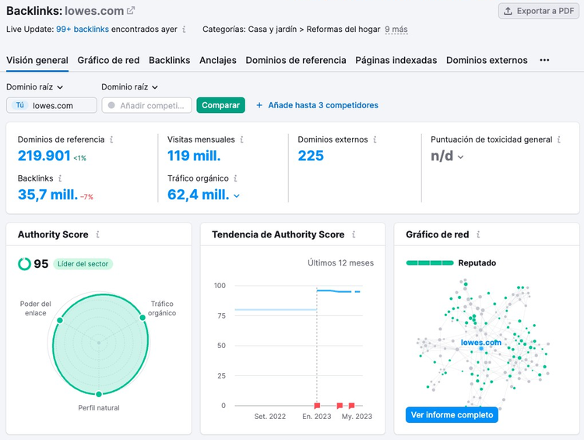Click info icon beside Gráfico de red title
The width and height of the screenshot is (584, 440).
[478, 234]
